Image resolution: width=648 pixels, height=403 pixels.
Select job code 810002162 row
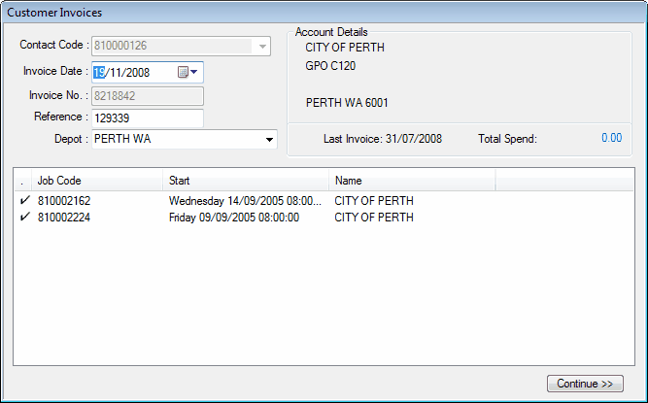tap(64, 201)
